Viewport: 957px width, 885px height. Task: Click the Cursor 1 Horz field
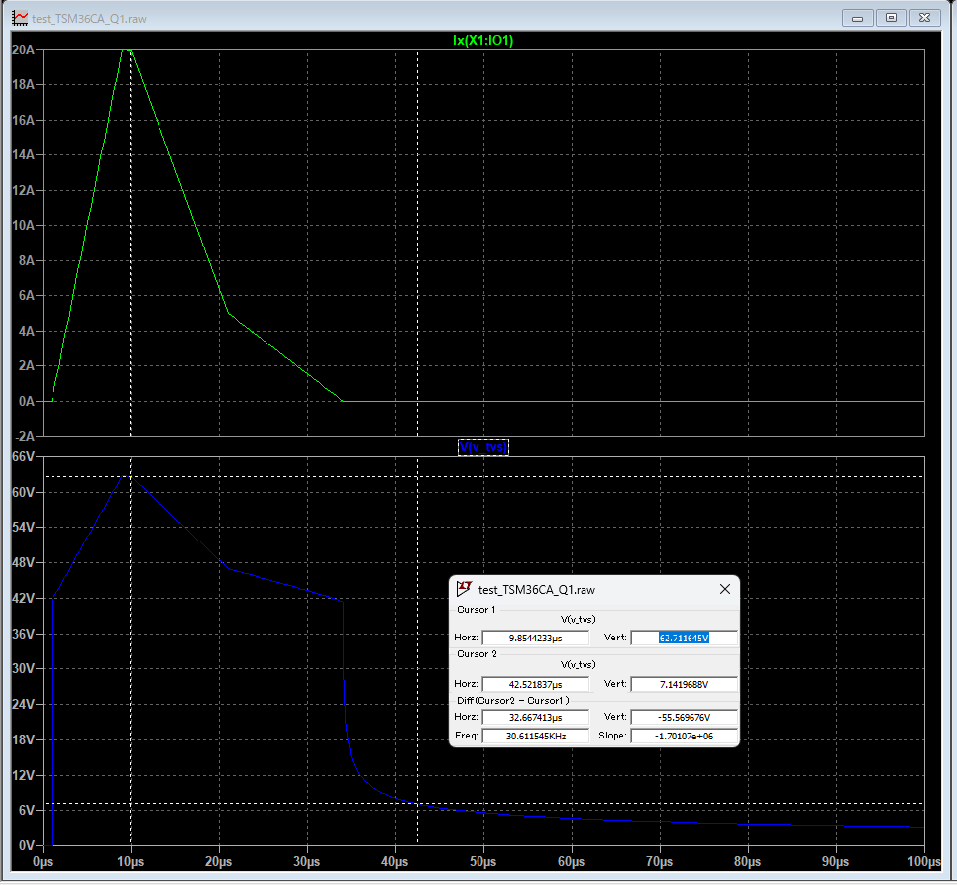pos(535,638)
